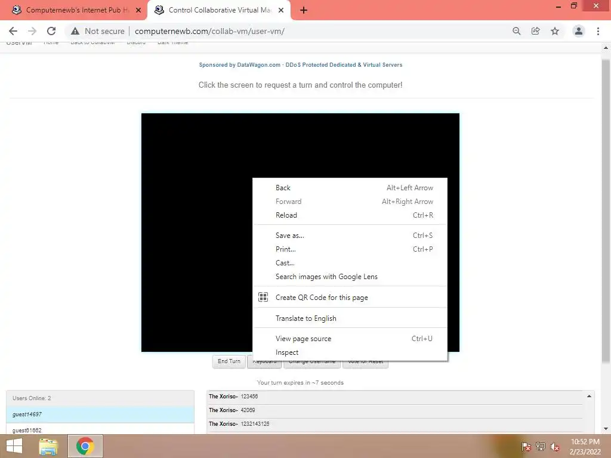
Task: Click the page scrollbar up arrow
Action: coord(606,48)
